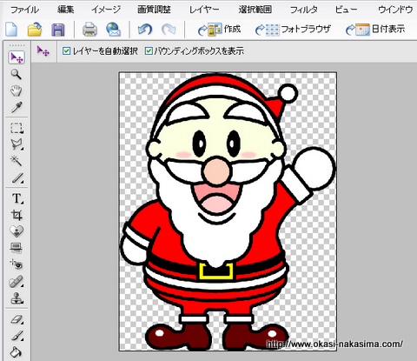Click the Print icon
This screenshot has width=417, height=361.
tap(89, 30)
